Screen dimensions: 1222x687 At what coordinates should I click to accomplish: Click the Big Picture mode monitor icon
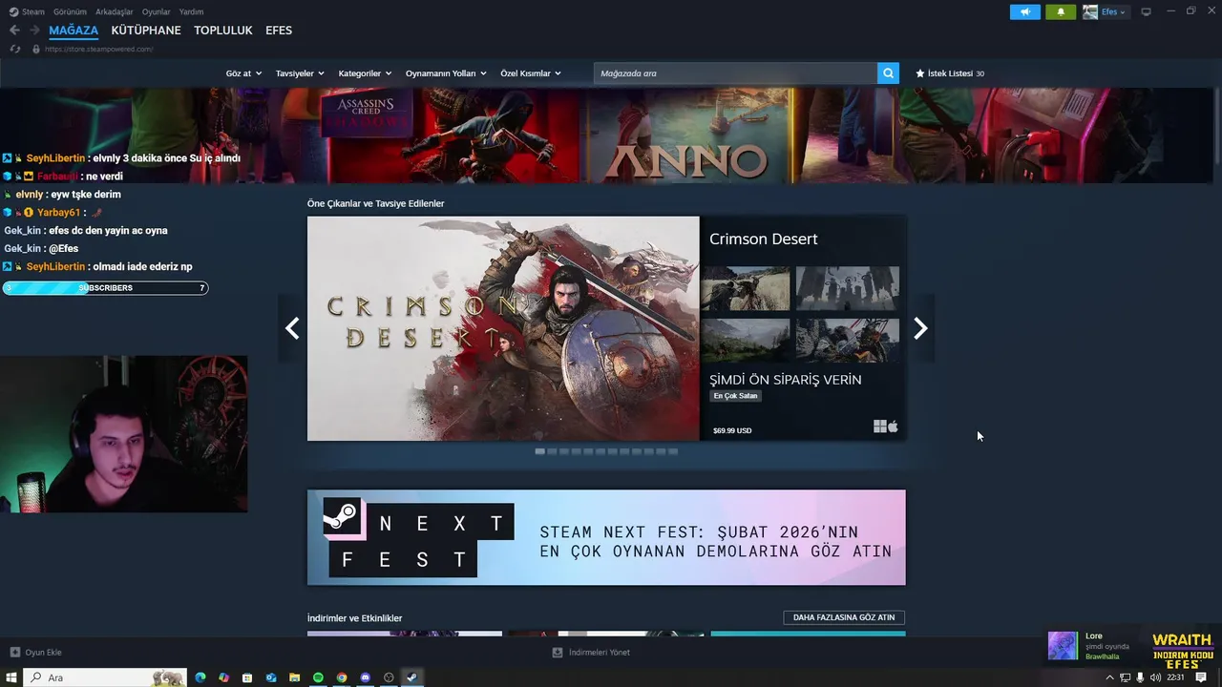pyautogui.click(x=1146, y=11)
